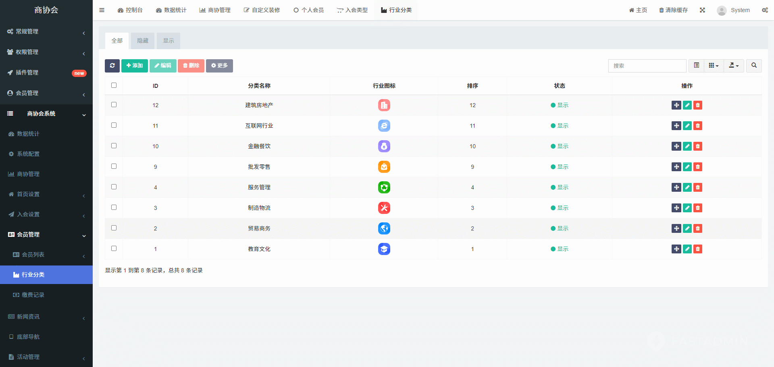Click the refresh table icon button
This screenshot has height=367, width=774.
click(112, 66)
